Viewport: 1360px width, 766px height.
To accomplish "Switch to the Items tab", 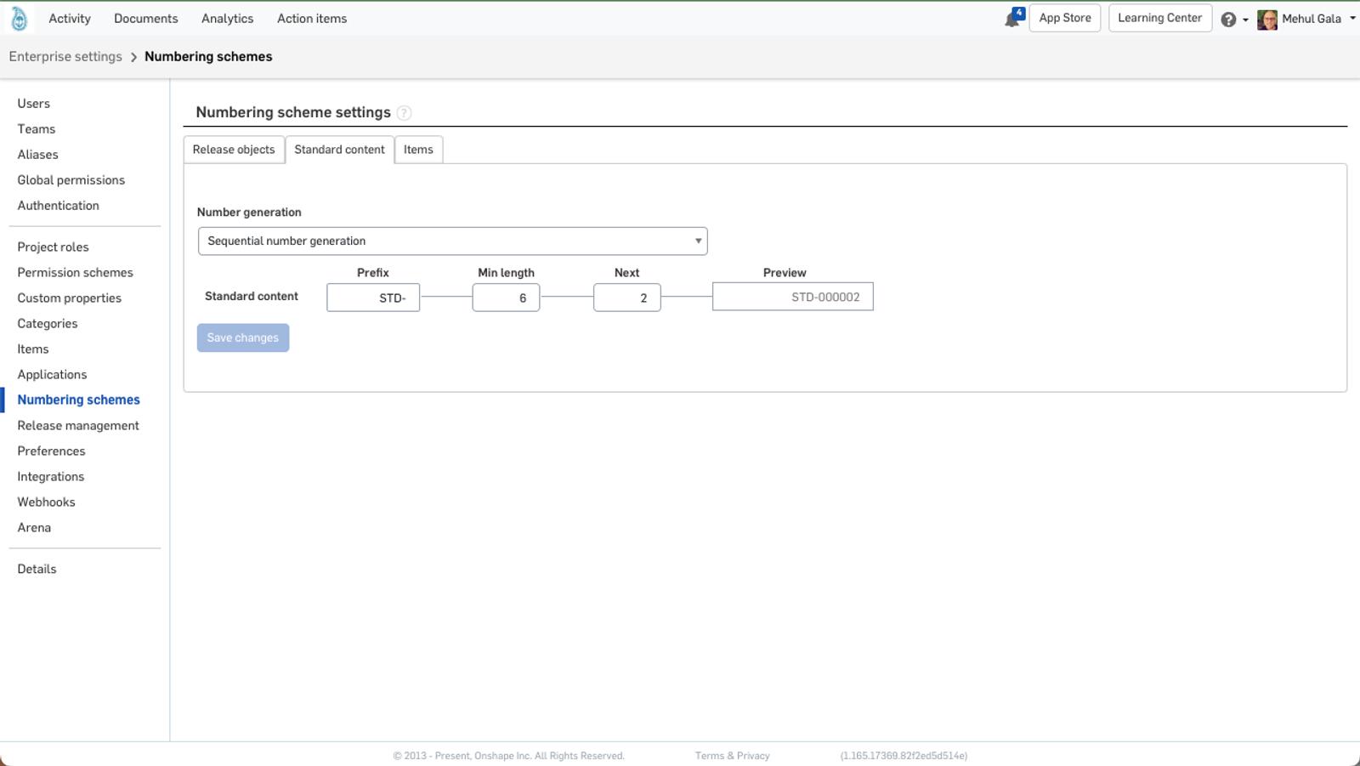I will (418, 149).
